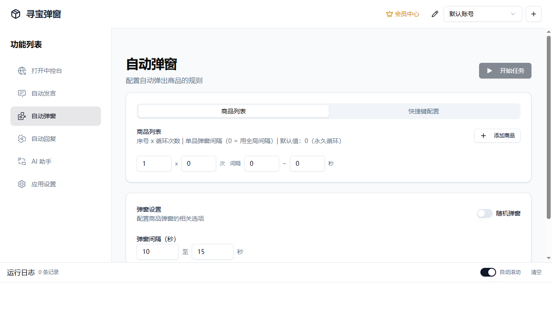Switch to the 商品列表 tab
The height and width of the screenshot is (332, 552).
point(234,111)
